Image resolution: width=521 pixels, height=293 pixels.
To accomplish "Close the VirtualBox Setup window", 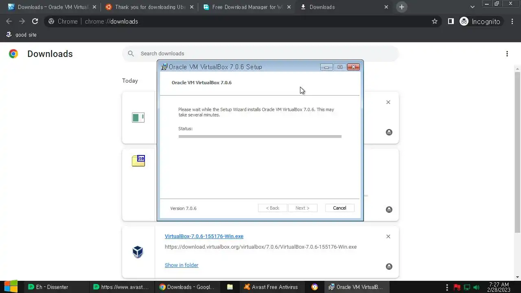I will pos(353,67).
